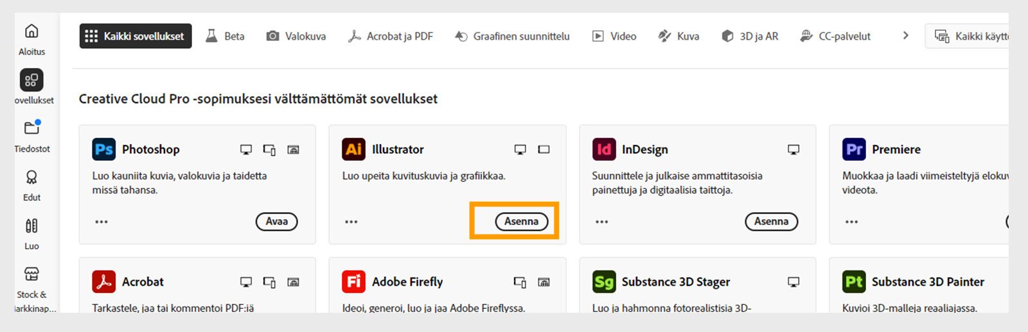
Task: Click InDesign's desktop platform icon
Action: (x=793, y=150)
